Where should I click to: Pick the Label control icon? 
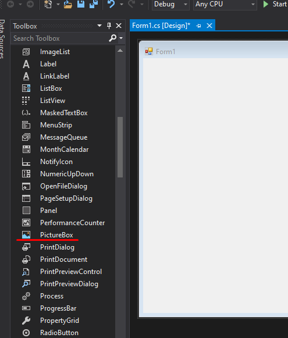pyautogui.click(x=26, y=64)
